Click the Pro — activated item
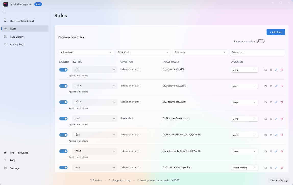This screenshot has height=185, width=293. (25, 153)
